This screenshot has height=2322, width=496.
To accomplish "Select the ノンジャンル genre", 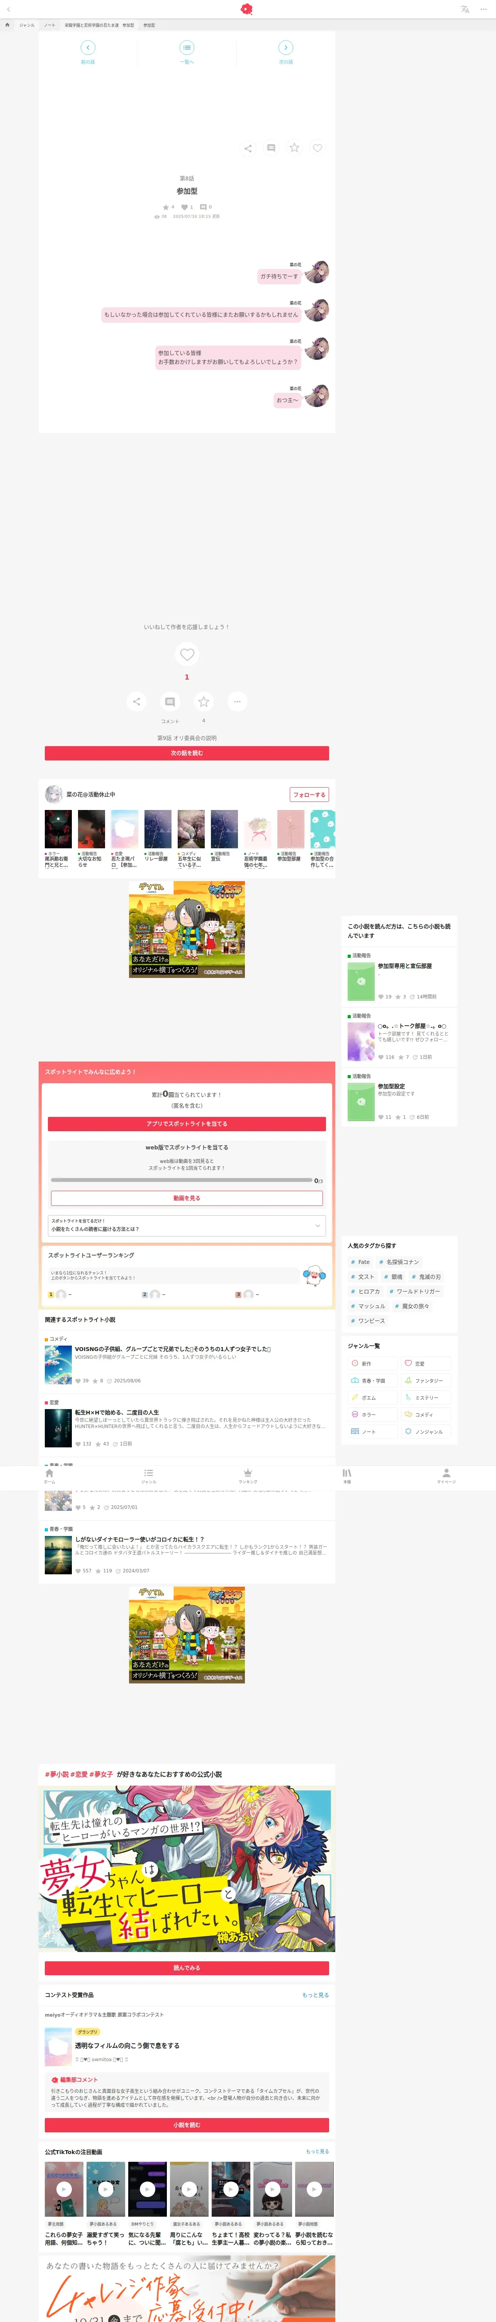I will [x=426, y=1432].
